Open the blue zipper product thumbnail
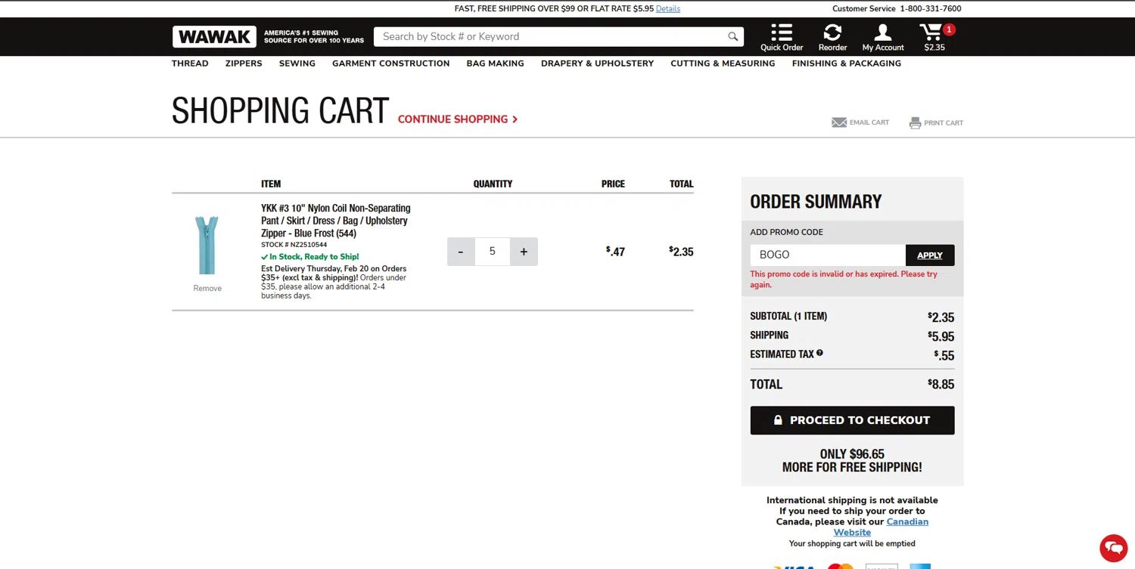The image size is (1135, 569). click(207, 245)
